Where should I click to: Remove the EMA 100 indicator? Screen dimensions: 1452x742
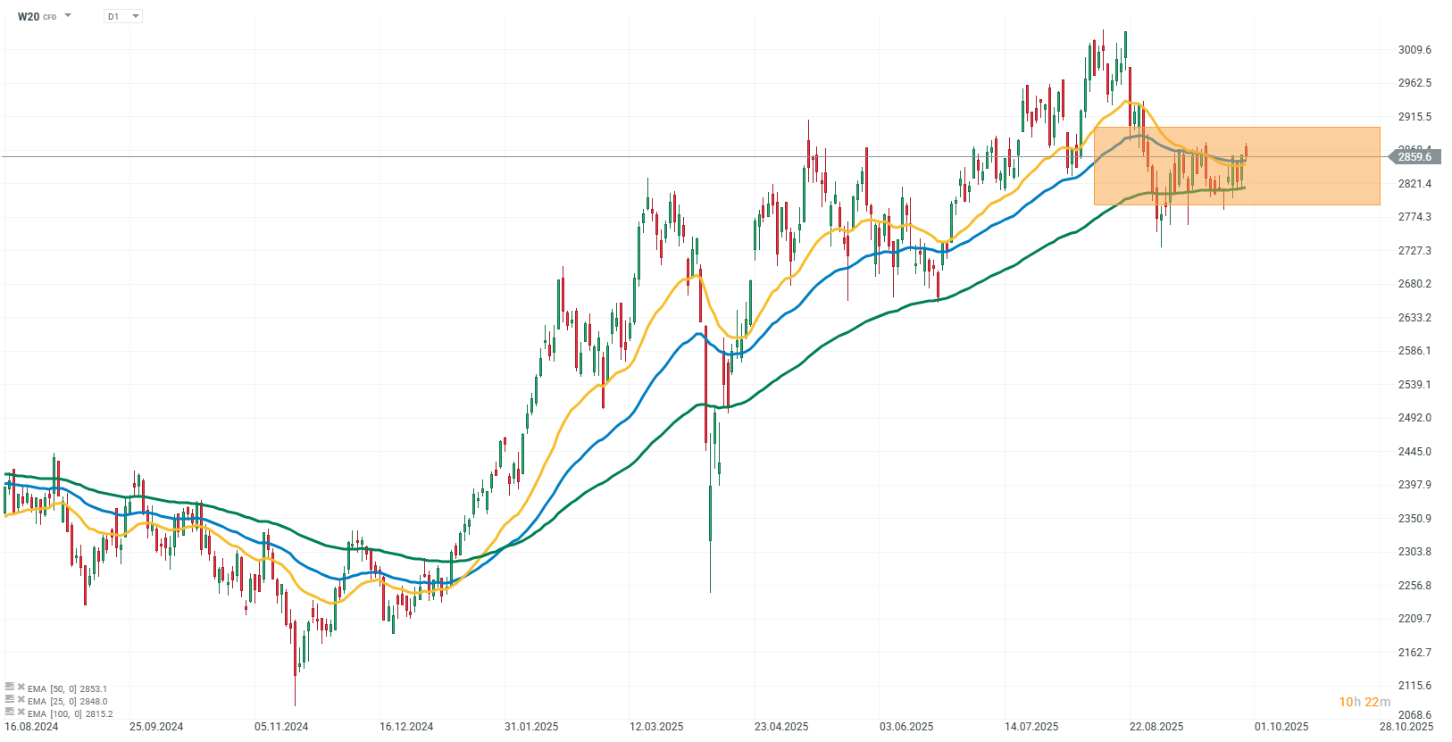tap(21, 713)
